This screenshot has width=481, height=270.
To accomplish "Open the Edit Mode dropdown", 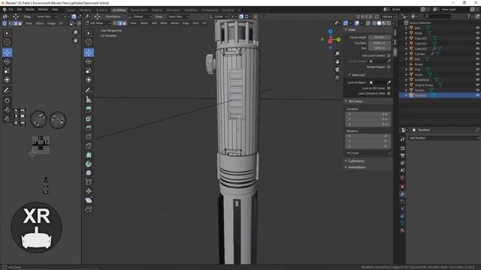I will tap(98, 23).
